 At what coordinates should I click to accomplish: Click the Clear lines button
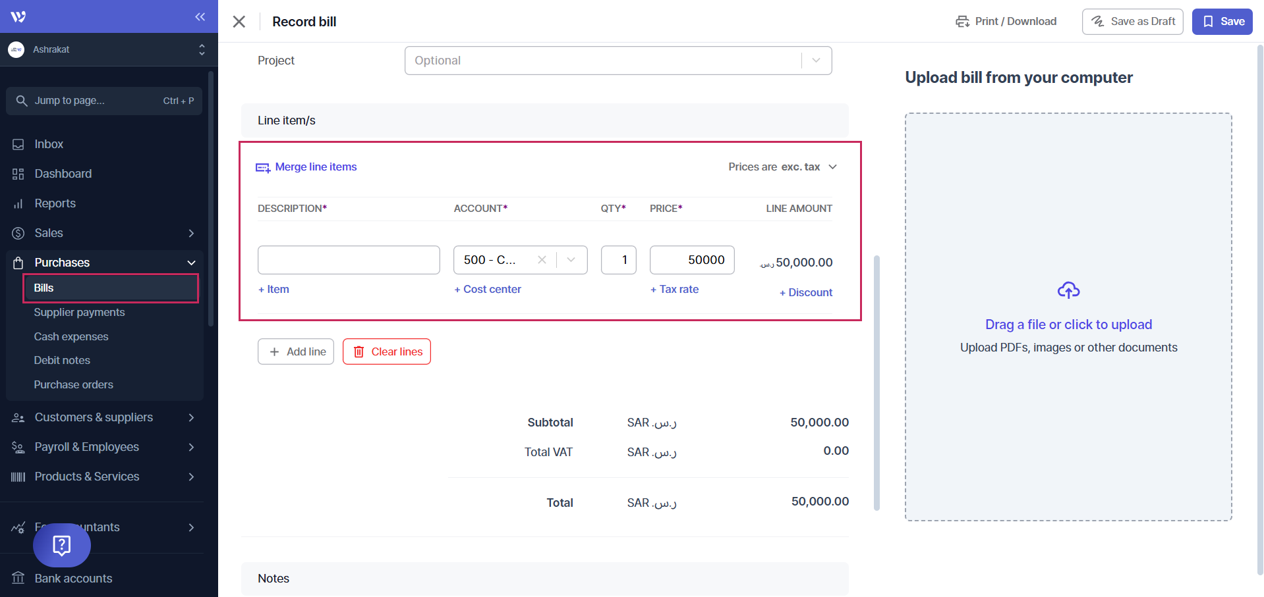coord(387,351)
